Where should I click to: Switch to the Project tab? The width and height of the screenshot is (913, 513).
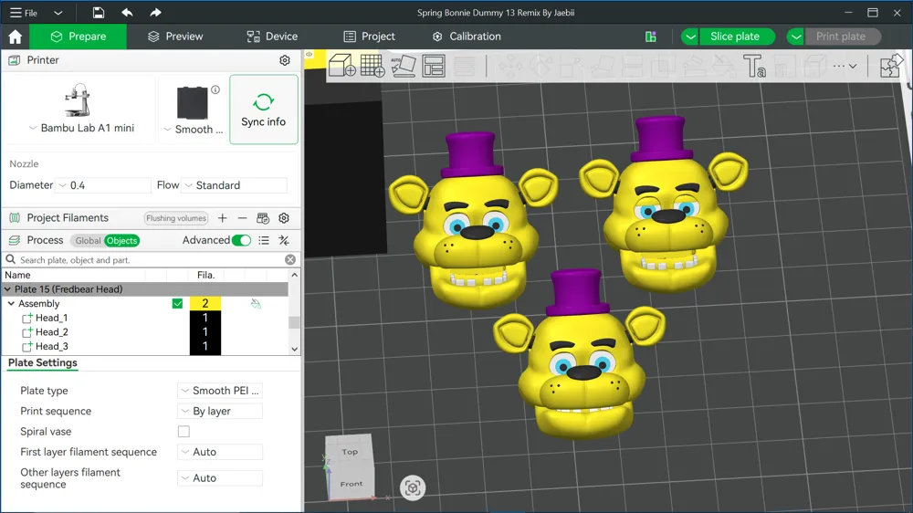[370, 37]
